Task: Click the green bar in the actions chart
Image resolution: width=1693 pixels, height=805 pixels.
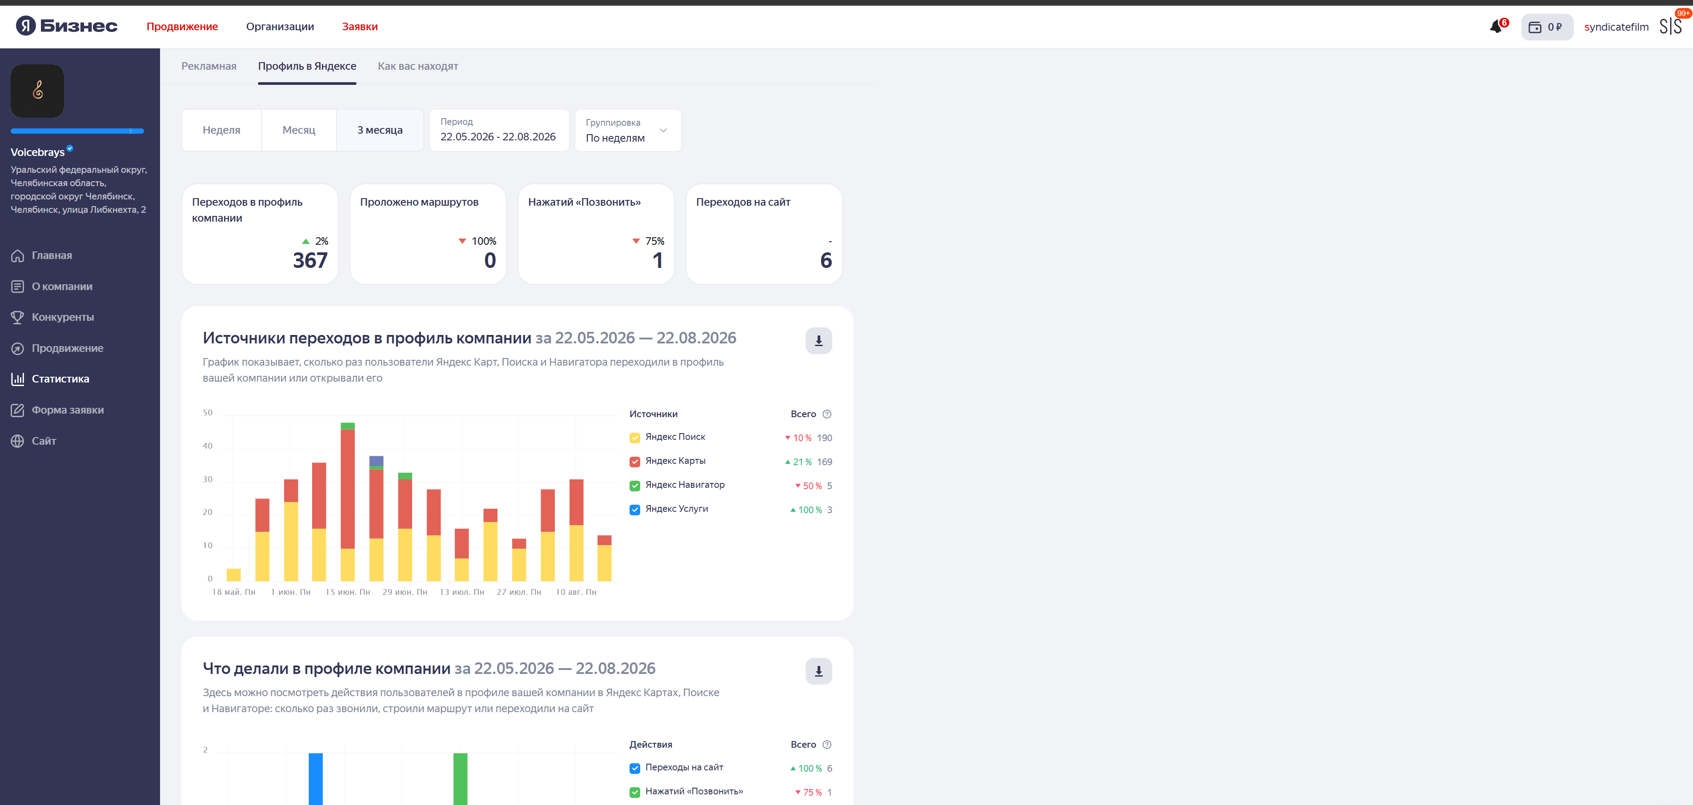Action: [460, 779]
